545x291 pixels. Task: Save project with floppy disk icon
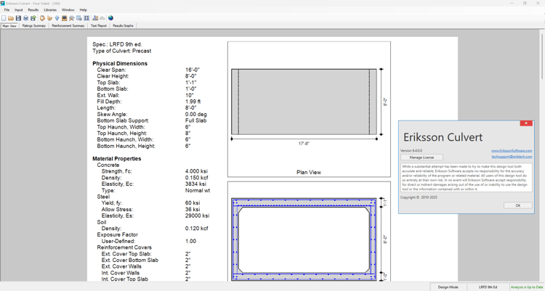coord(18,18)
